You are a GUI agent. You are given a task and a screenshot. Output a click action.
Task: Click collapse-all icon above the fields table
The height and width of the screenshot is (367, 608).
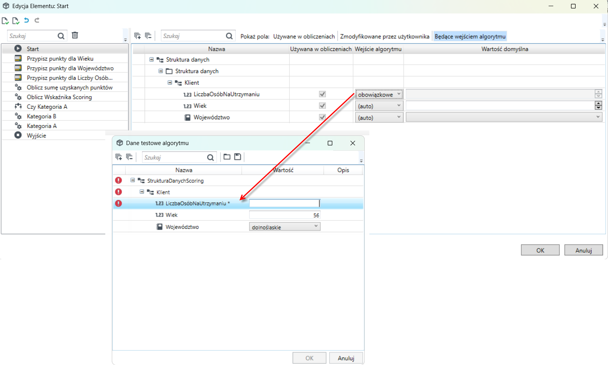(x=148, y=36)
